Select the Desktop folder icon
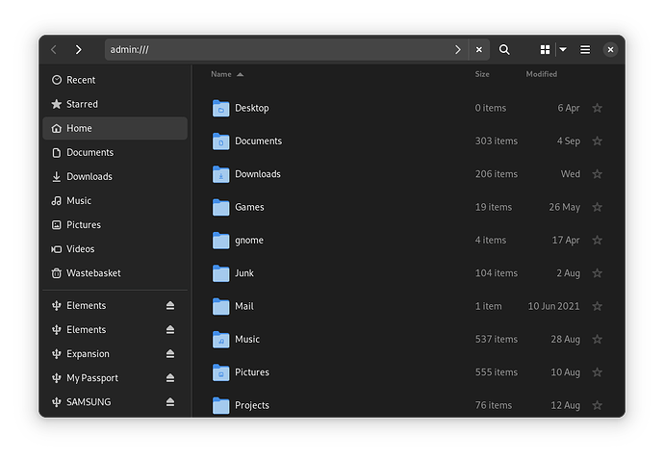The width and height of the screenshot is (664, 460). pyautogui.click(x=220, y=109)
